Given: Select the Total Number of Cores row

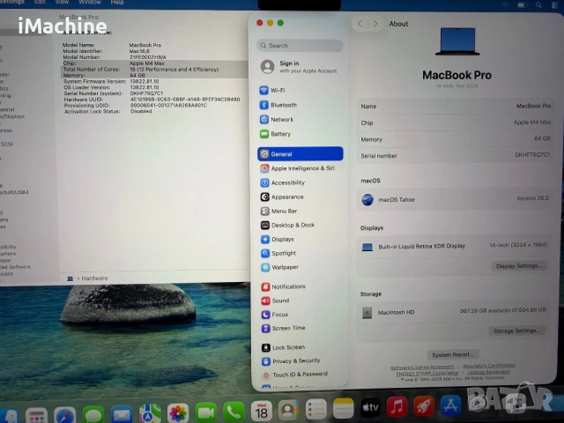Looking at the screenshot, I should coord(155,70).
